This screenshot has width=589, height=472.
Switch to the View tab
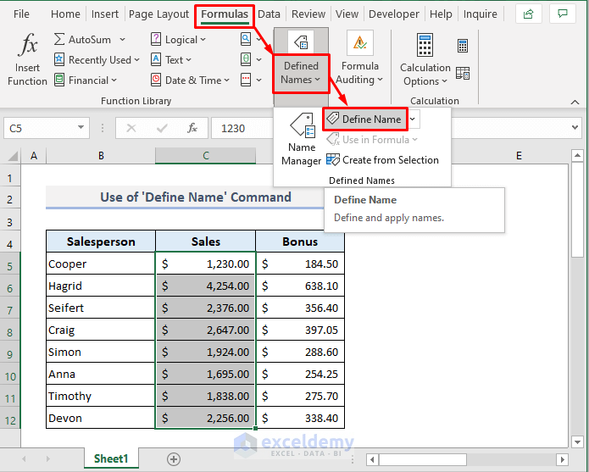[347, 14]
